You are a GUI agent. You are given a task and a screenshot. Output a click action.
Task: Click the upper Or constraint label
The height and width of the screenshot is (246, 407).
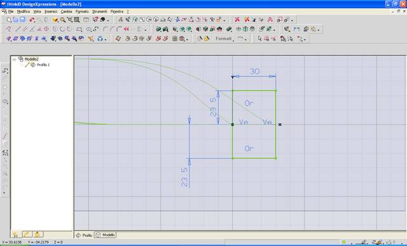pos(249,103)
